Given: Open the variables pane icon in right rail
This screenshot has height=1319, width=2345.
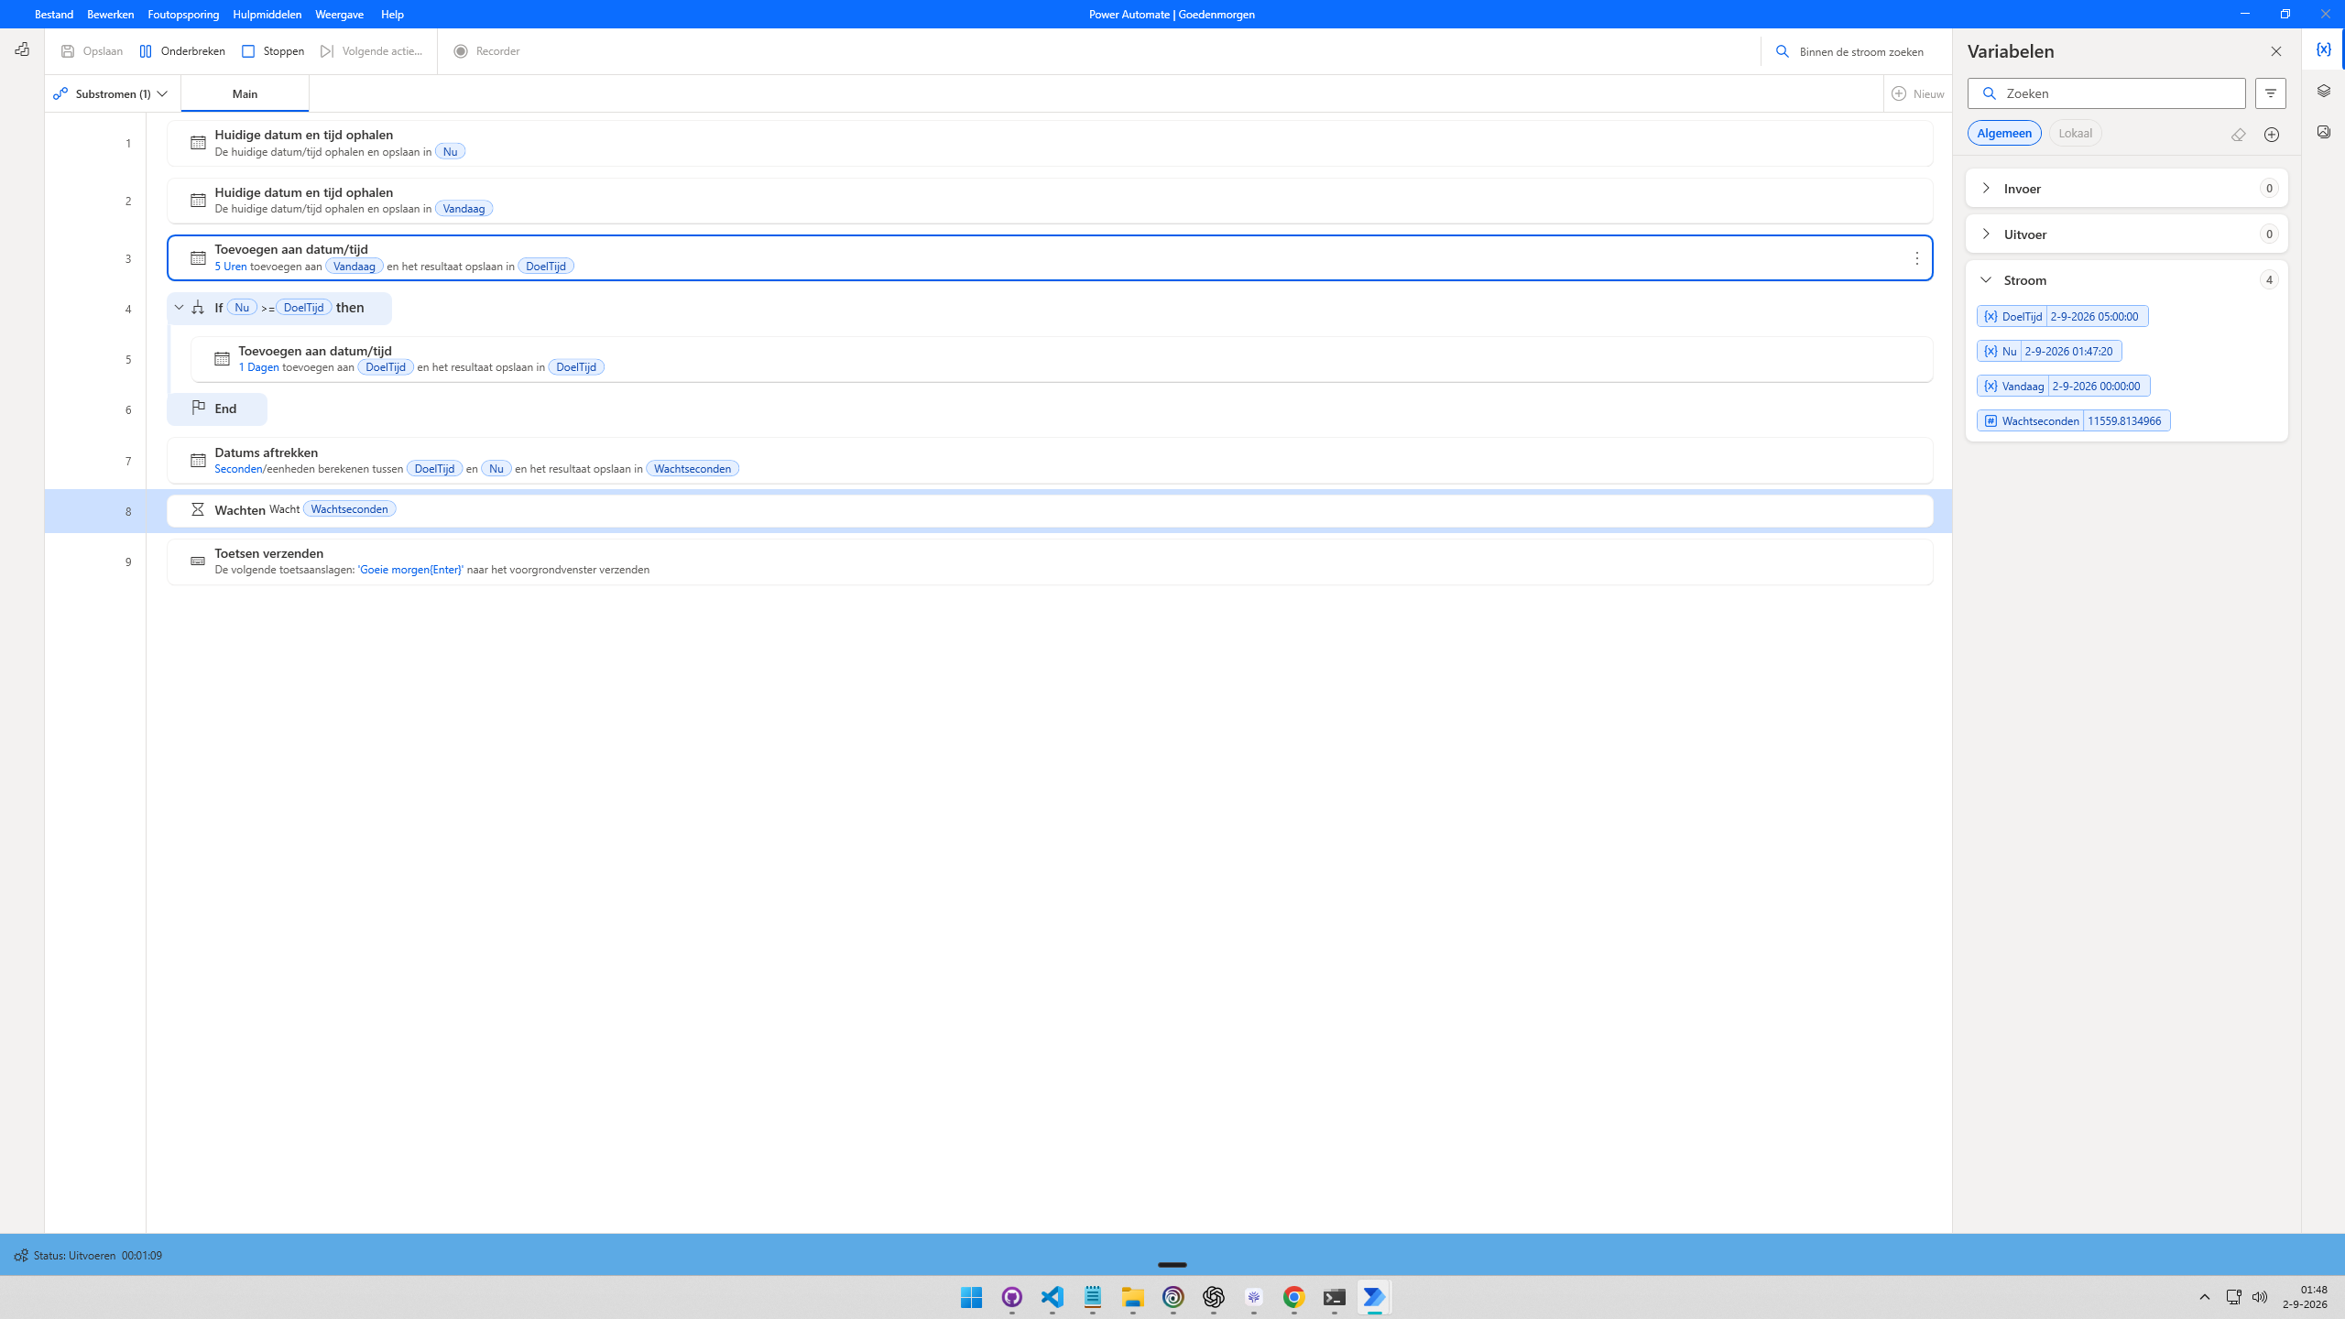Looking at the screenshot, I should 2323,49.
